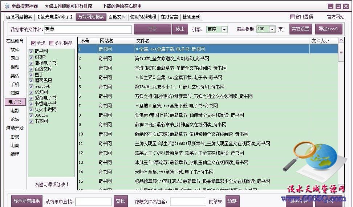This screenshot has height=207, width=353.
Task: Open the 官方网站 link
Action: point(336,17)
